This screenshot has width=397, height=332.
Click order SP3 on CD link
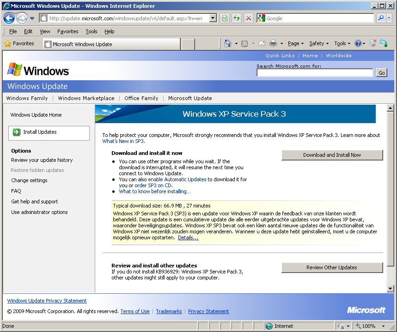click(153, 185)
